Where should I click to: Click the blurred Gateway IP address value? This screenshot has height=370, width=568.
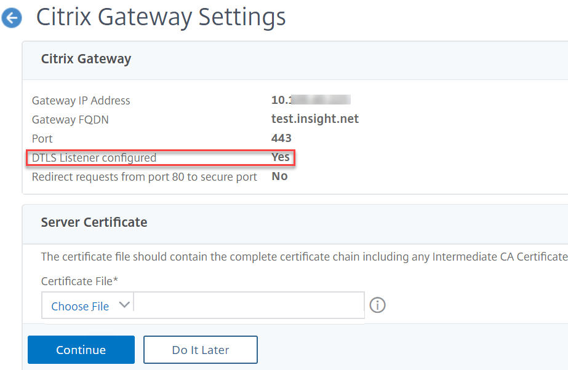pyautogui.click(x=311, y=100)
